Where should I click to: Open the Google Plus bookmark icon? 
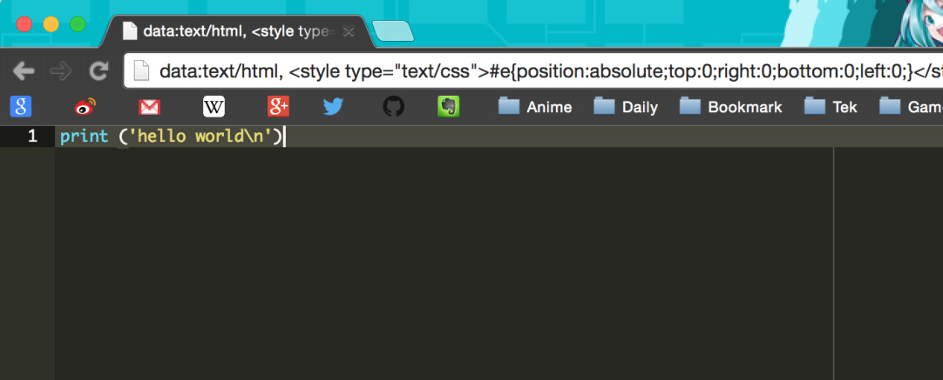click(x=278, y=107)
